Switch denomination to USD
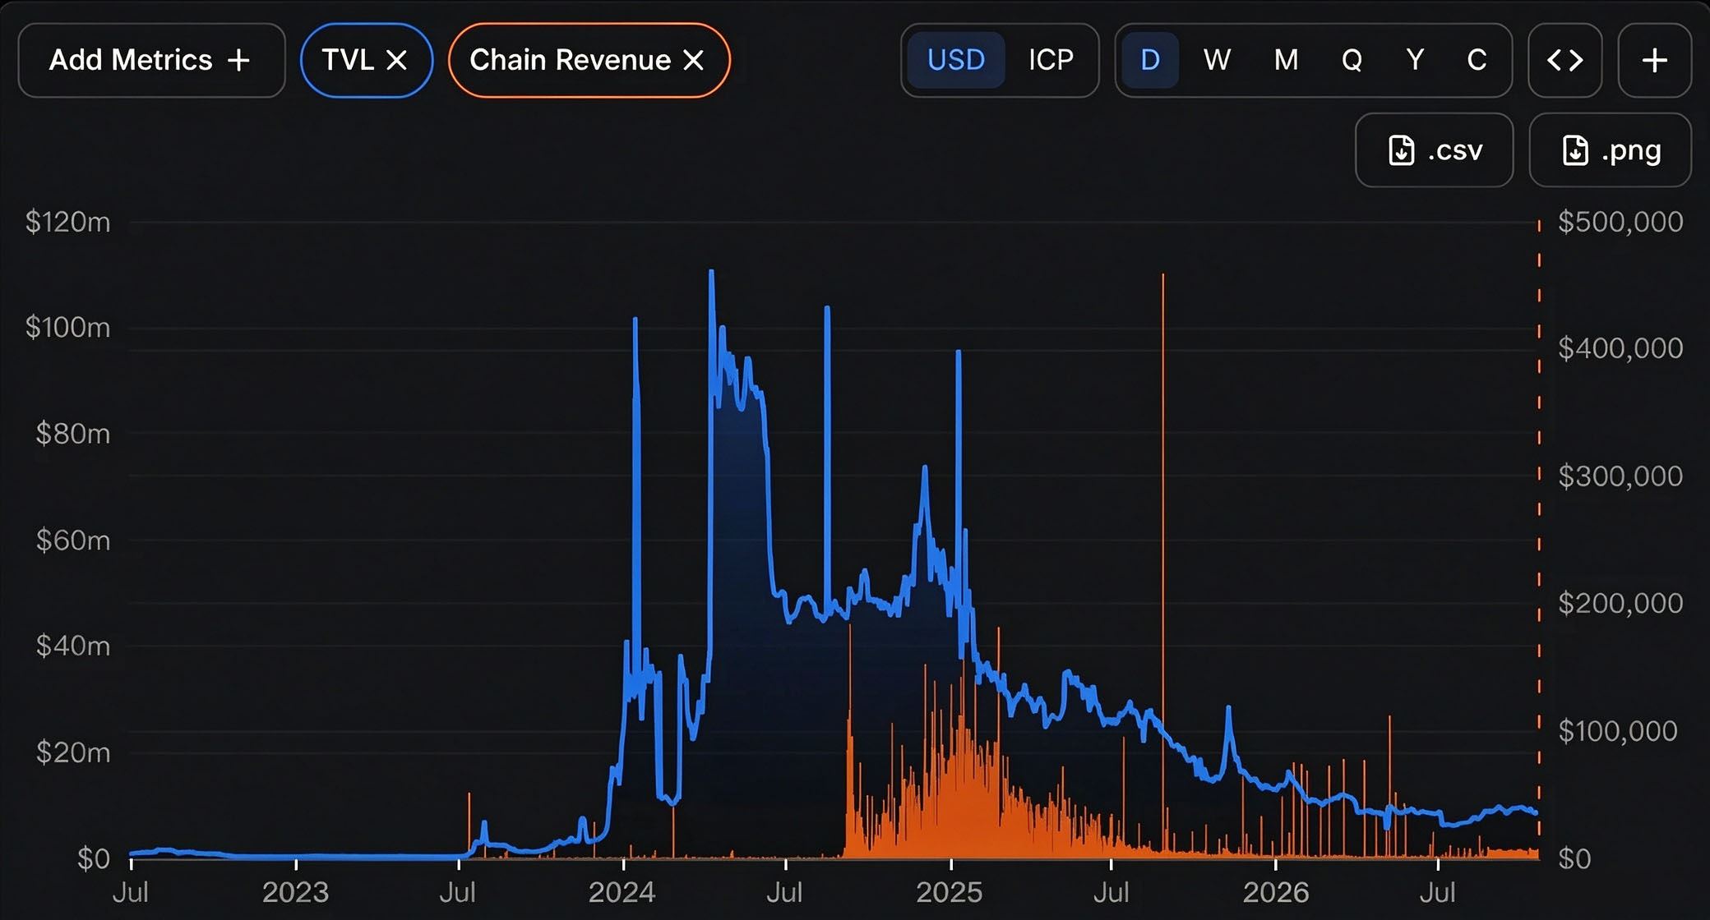The image size is (1710, 920). pyautogui.click(x=955, y=60)
